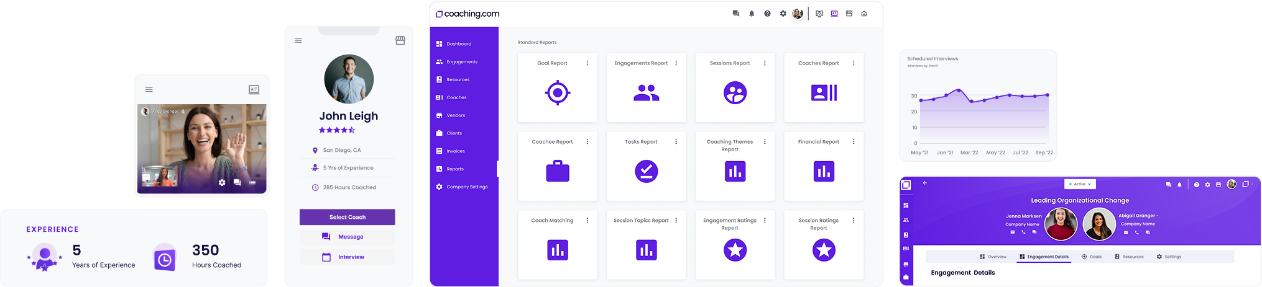This screenshot has width=1262, height=287.
Task: Expand the Active status dropdown
Action: [x=1080, y=184]
